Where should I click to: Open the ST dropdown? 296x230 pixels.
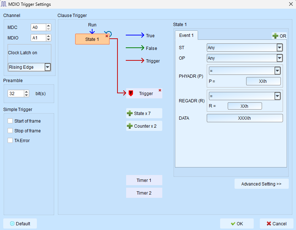coord(279,48)
